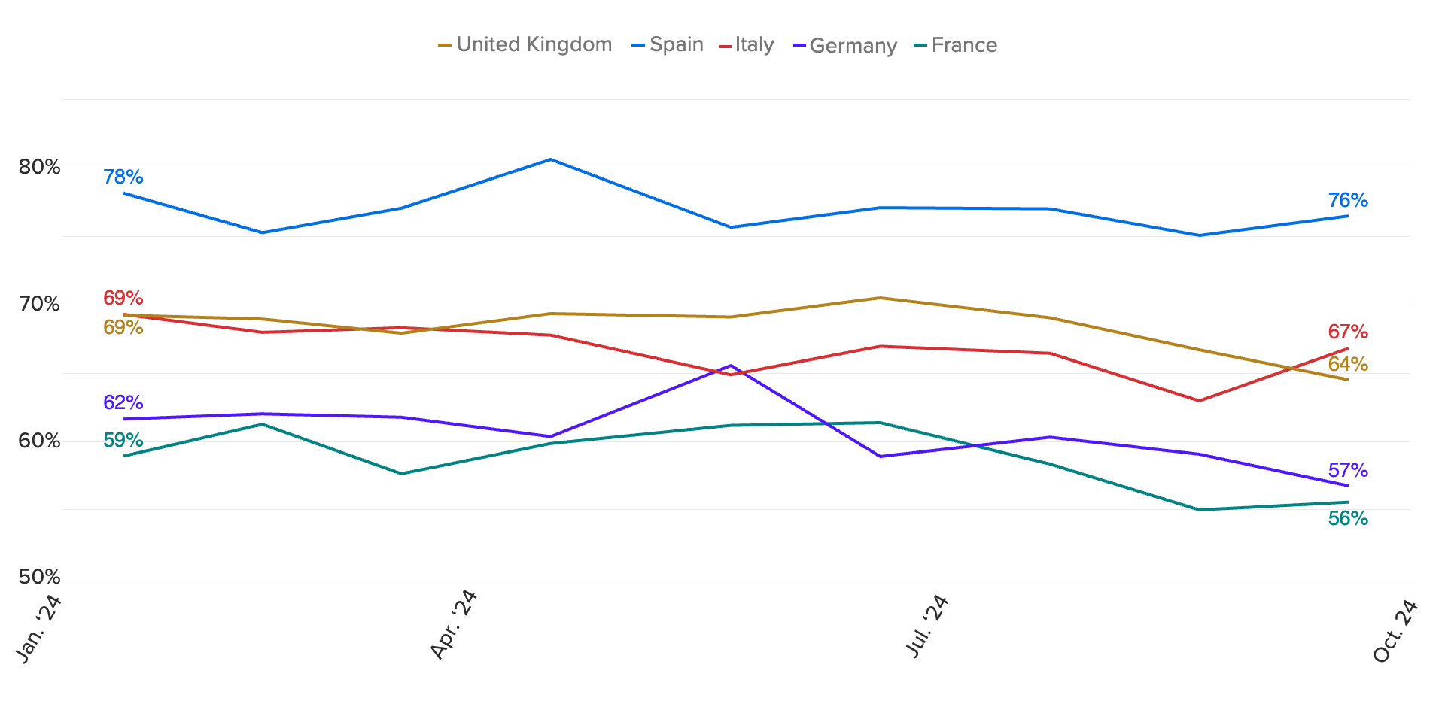Click Spain's 78% starting data label

pos(123,177)
